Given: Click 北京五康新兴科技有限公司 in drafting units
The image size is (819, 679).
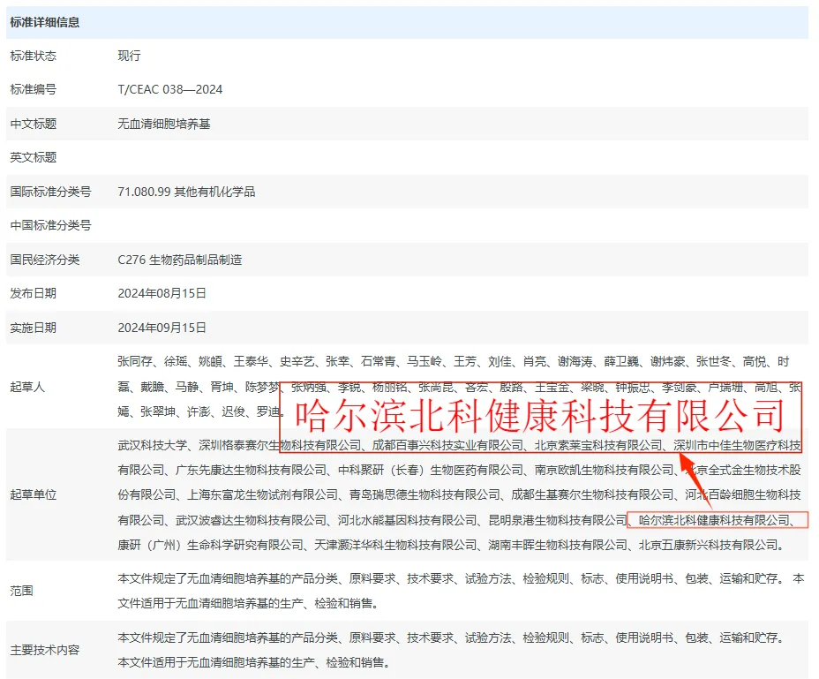Looking at the screenshot, I should [709, 545].
